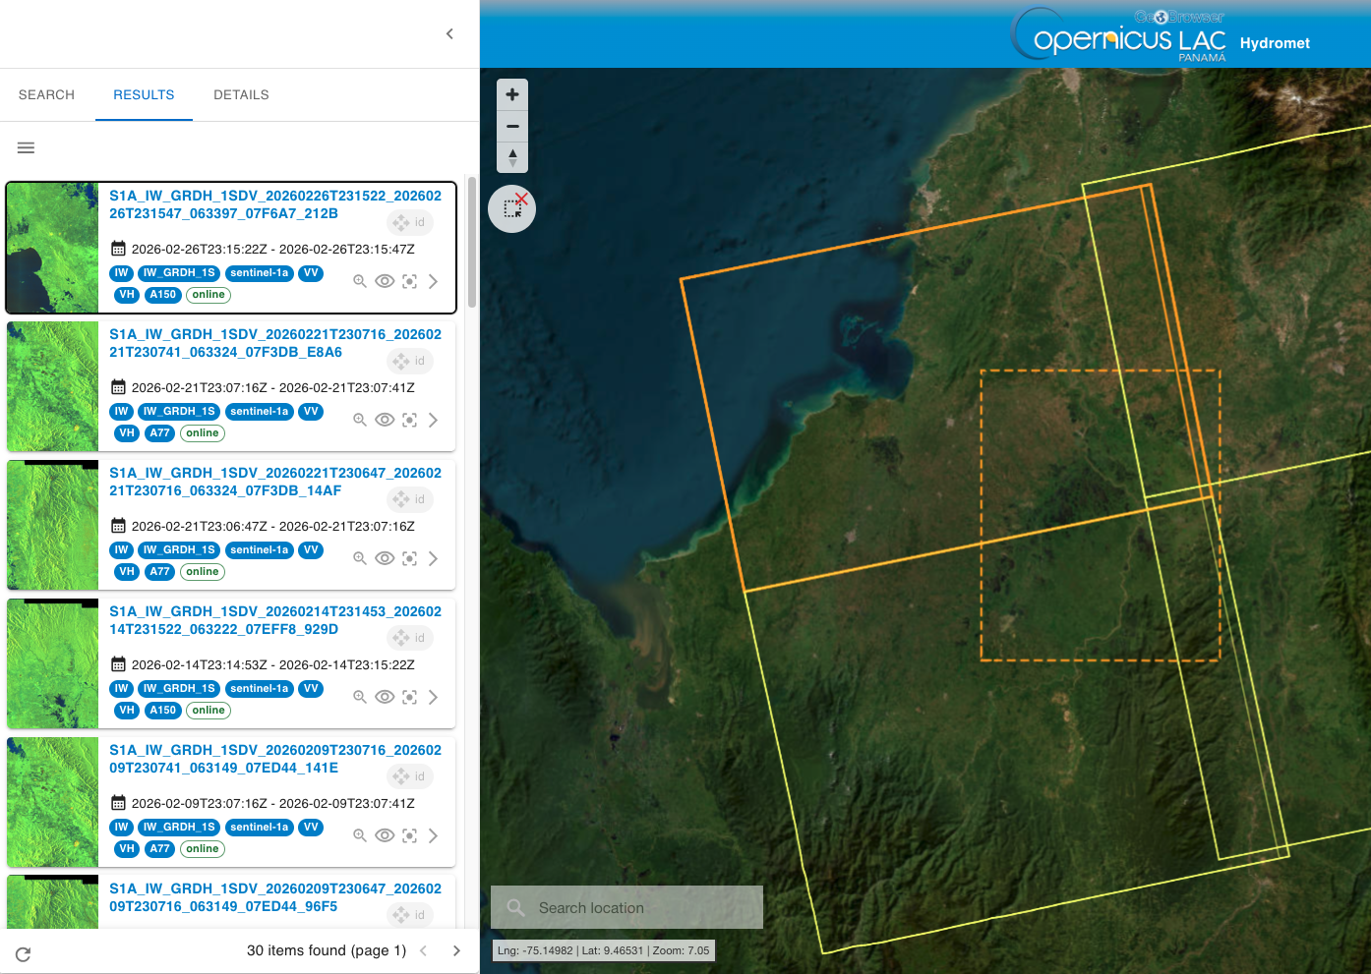Copy id of first S1A result
The image size is (1371, 974).
(410, 223)
